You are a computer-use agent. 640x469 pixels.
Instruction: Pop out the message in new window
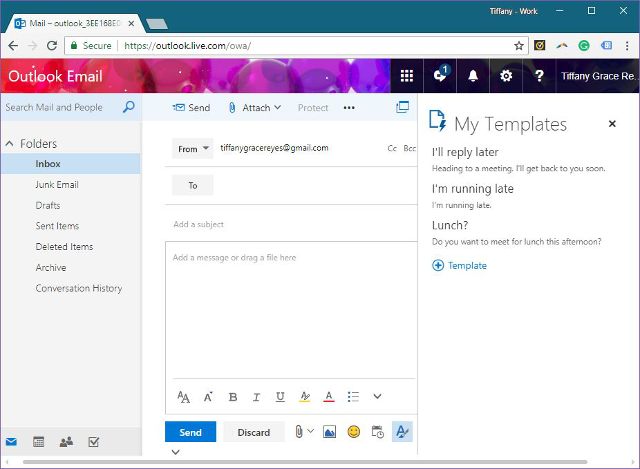[402, 107]
